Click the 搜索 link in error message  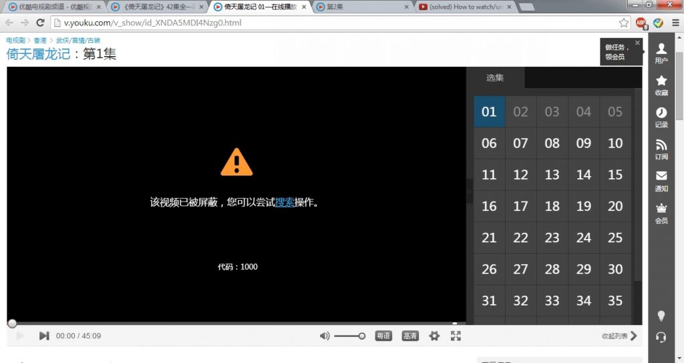tap(285, 202)
